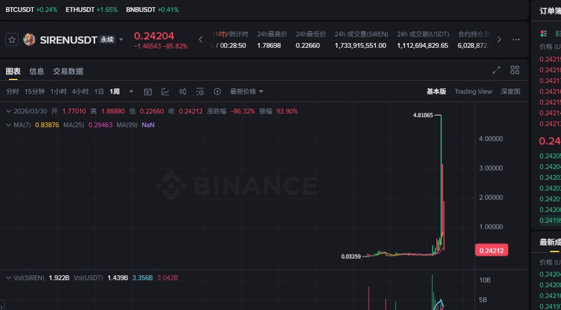
Task: Click the ETHUSDT ticker at top
Action: point(92,10)
